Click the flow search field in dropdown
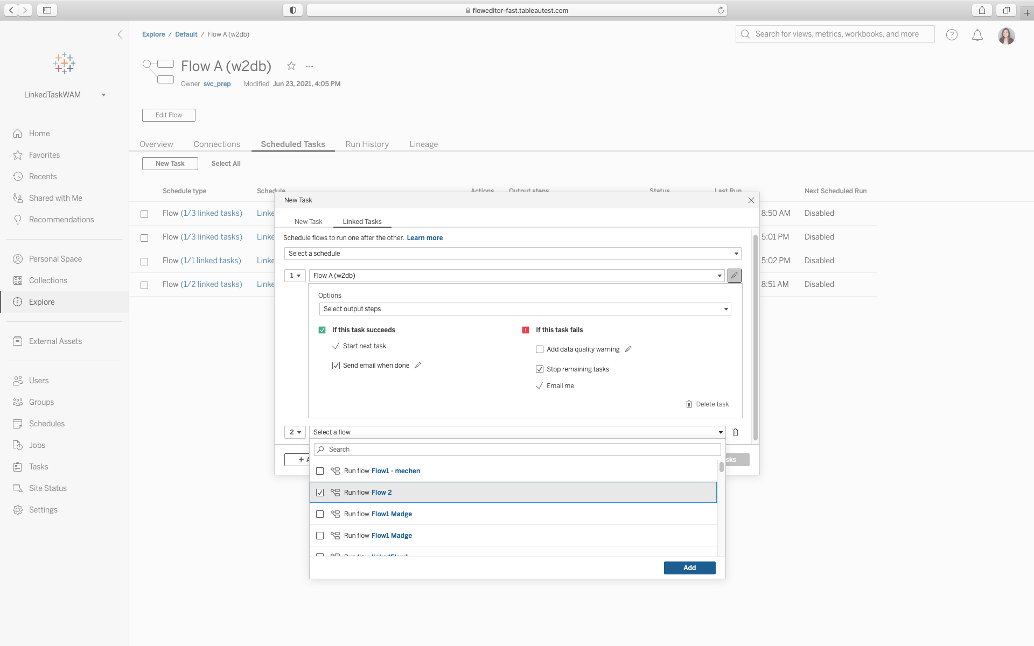The height and width of the screenshot is (646, 1034). tap(518, 450)
